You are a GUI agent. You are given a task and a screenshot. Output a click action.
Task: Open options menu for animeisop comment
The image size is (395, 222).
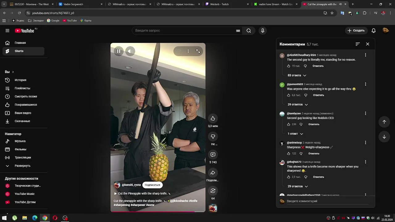click(x=365, y=143)
